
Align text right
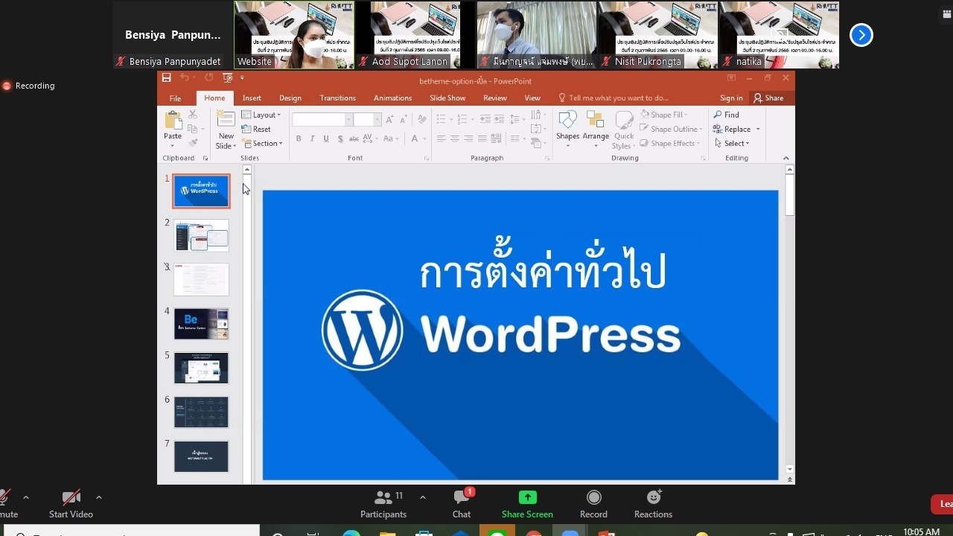[468, 138]
